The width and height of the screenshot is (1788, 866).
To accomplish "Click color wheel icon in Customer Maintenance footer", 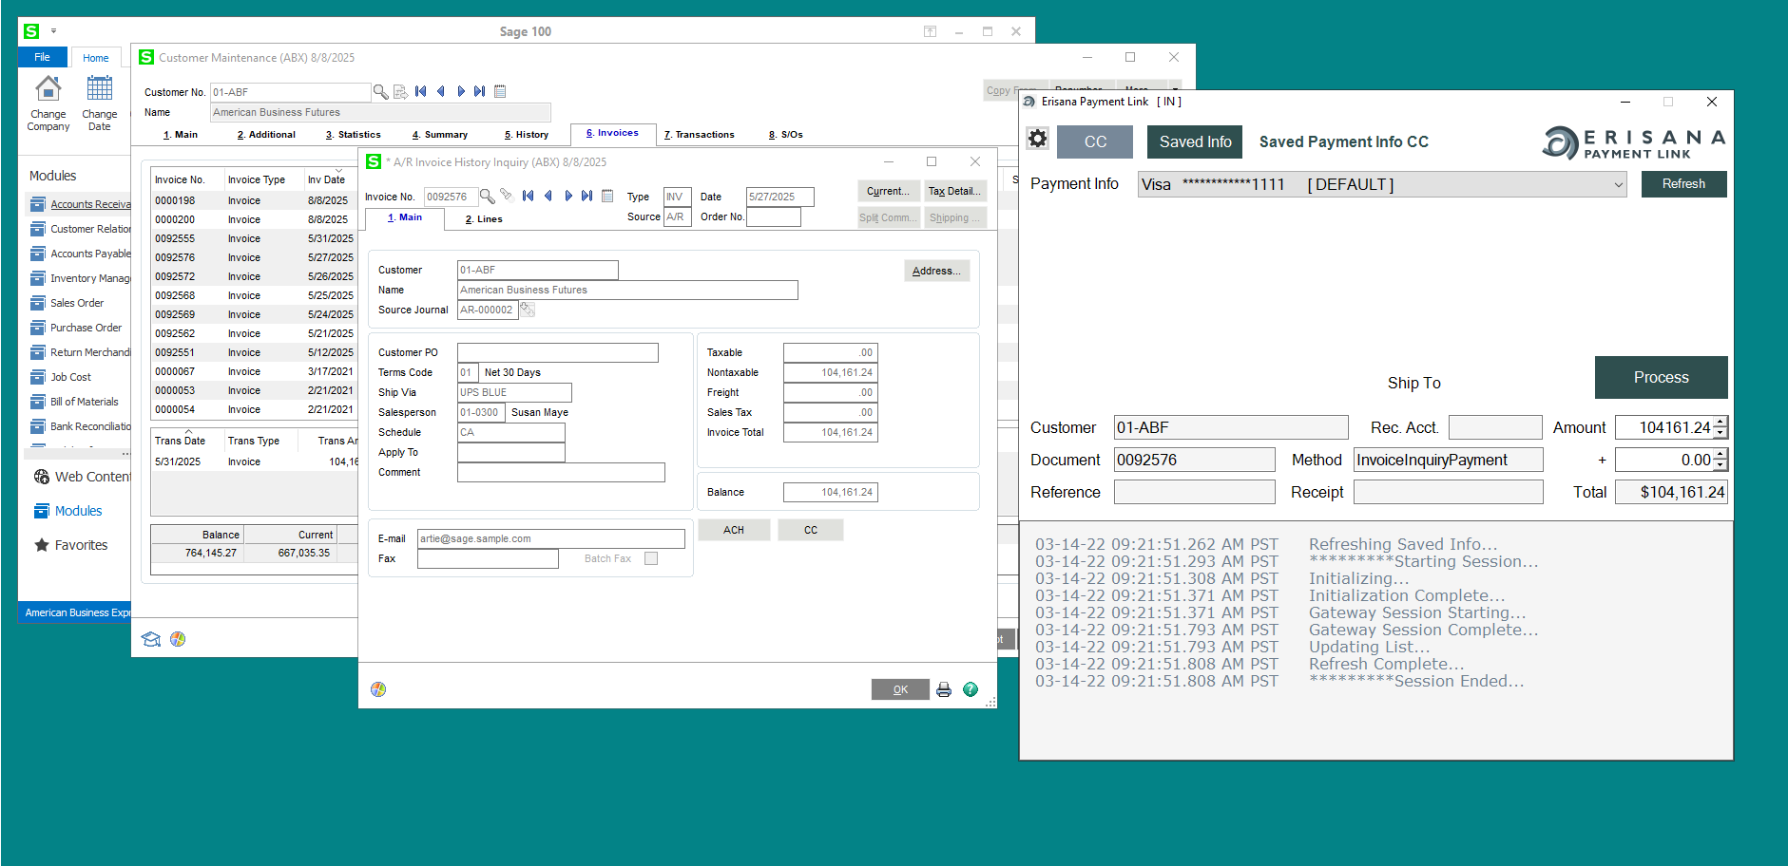I will [x=178, y=639].
